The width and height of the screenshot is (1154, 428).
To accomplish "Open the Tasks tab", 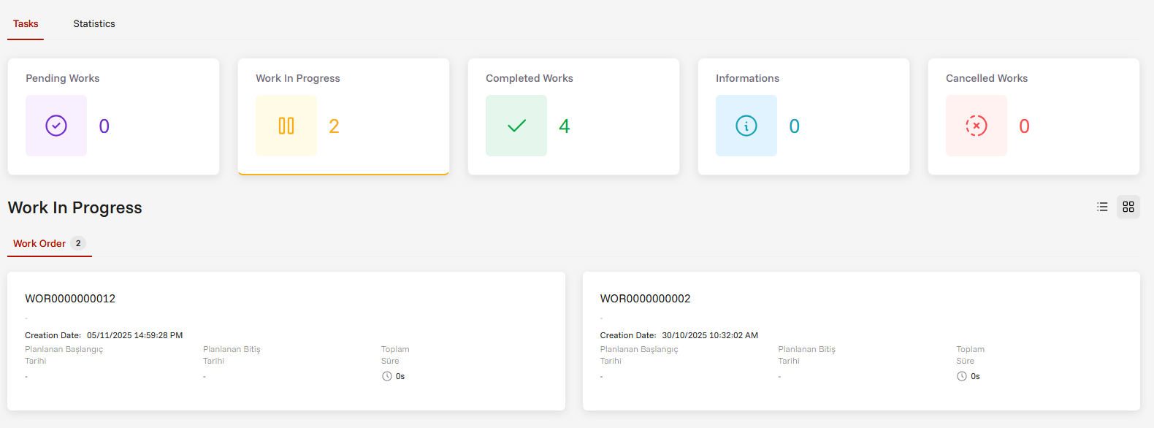I will (26, 24).
